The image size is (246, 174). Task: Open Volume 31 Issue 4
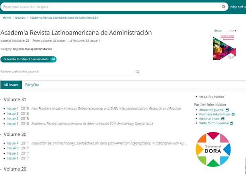coord(13,108)
